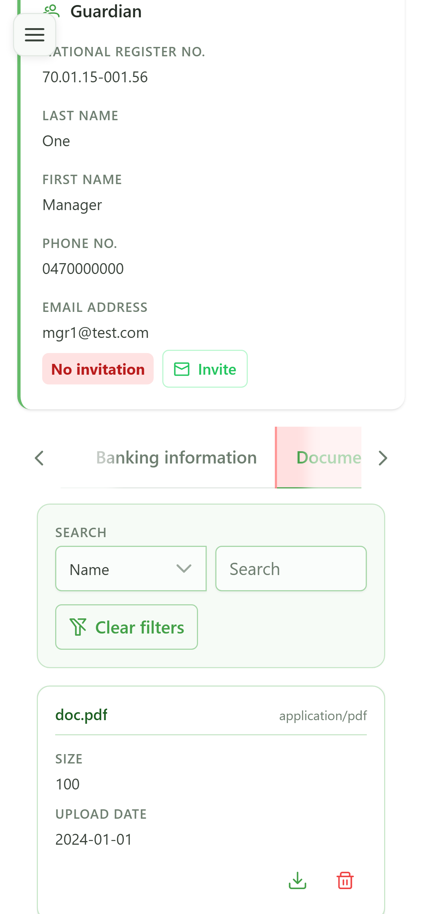422x914 pixels.
Task: Click the No invitation status badge
Action: 98,369
